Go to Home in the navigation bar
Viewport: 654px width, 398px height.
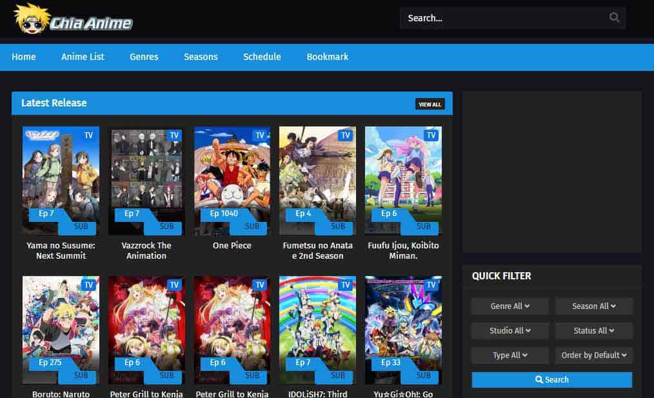pyautogui.click(x=24, y=57)
